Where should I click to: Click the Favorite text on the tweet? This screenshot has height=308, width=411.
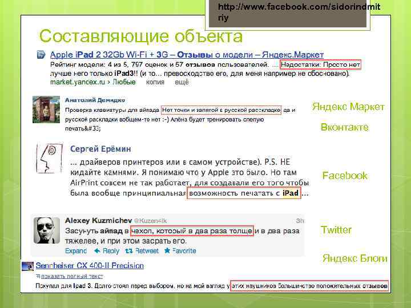(x=184, y=251)
